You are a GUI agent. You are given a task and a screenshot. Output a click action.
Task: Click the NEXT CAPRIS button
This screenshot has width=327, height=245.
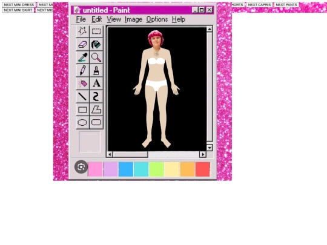coord(259,5)
